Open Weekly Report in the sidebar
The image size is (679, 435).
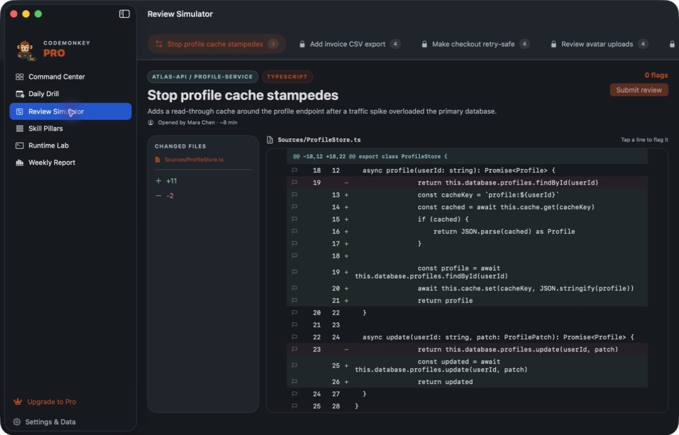point(70,163)
